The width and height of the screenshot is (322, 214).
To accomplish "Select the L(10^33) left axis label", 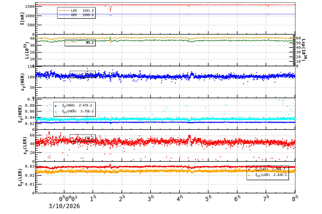I will pyautogui.click(x=27, y=50).
